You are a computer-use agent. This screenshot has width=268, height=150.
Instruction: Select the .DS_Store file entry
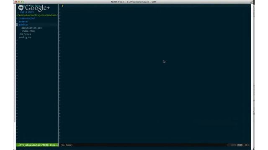coord(25,34)
